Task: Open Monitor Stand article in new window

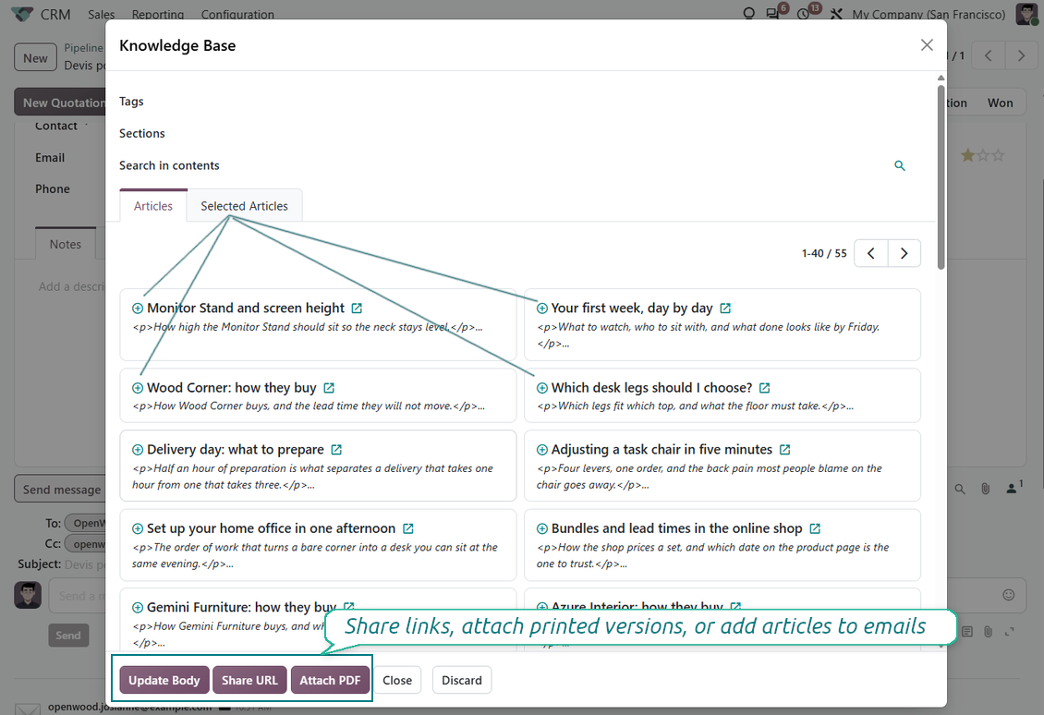Action: [357, 309]
